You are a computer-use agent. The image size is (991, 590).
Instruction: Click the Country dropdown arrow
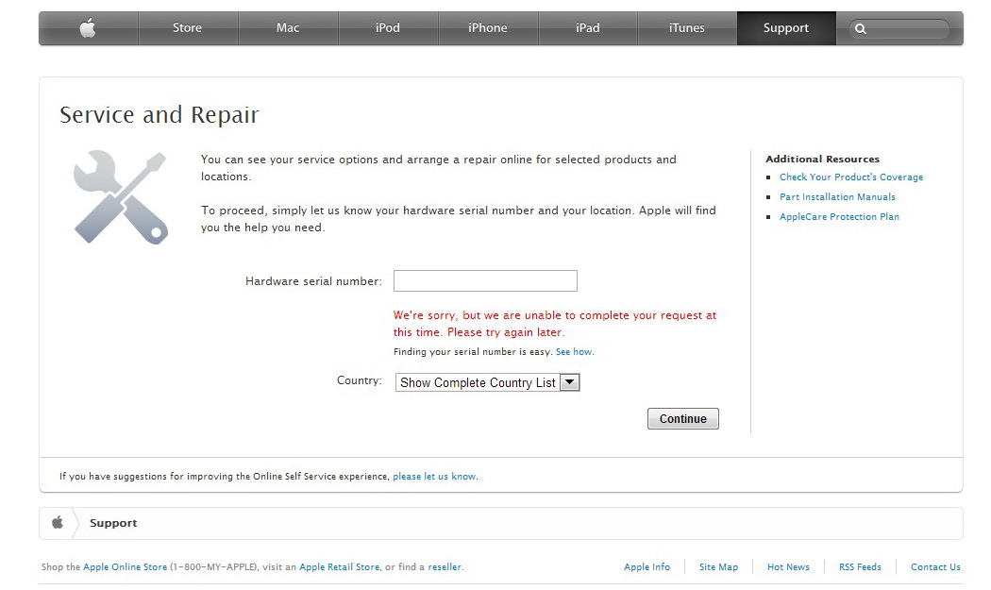click(x=569, y=382)
